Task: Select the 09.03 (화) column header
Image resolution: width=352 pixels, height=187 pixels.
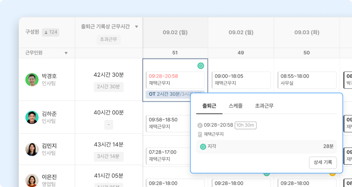Action: (307, 32)
